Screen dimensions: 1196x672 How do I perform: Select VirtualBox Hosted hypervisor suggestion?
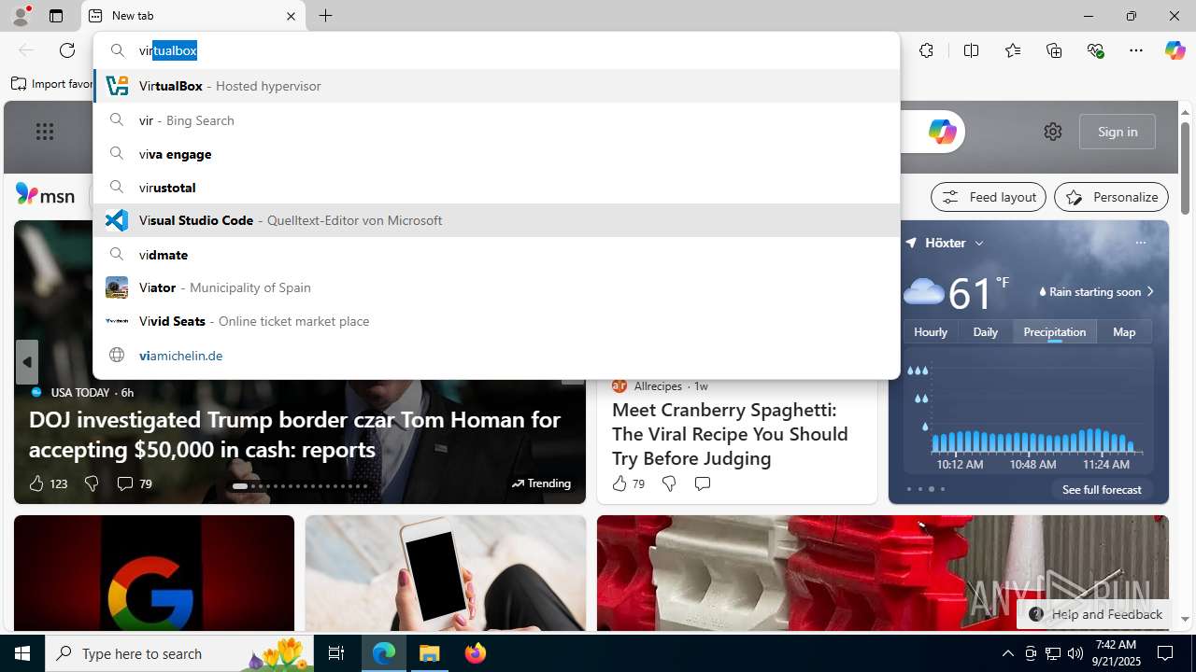[496, 86]
